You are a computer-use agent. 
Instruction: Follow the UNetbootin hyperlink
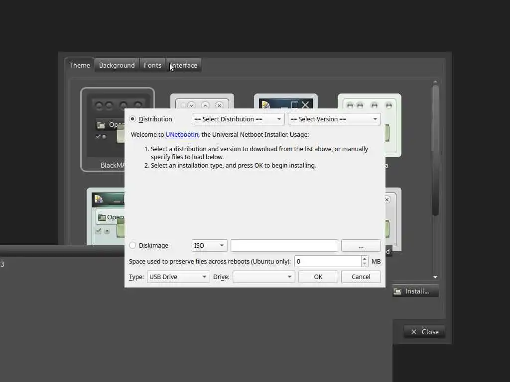tap(182, 134)
